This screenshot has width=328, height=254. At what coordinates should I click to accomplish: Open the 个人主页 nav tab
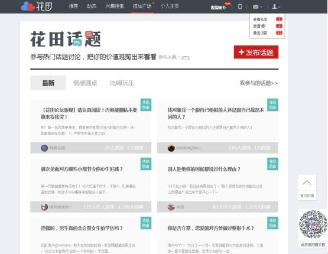click(x=170, y=6)
